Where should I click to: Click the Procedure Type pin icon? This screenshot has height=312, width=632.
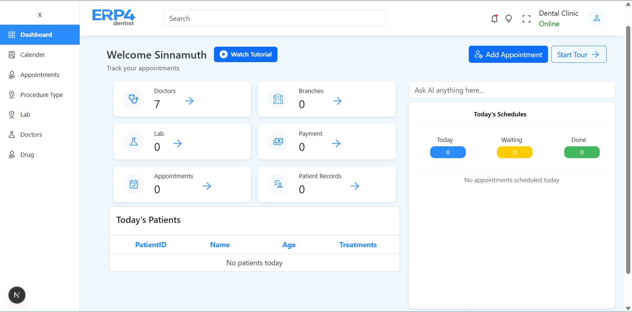pos(12,95)
